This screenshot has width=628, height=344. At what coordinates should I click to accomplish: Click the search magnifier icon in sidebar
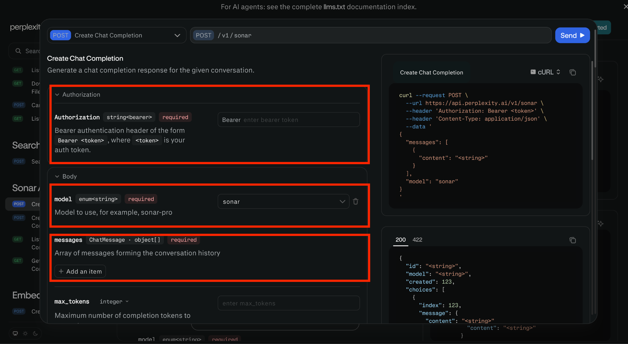[x=18, y=51]
